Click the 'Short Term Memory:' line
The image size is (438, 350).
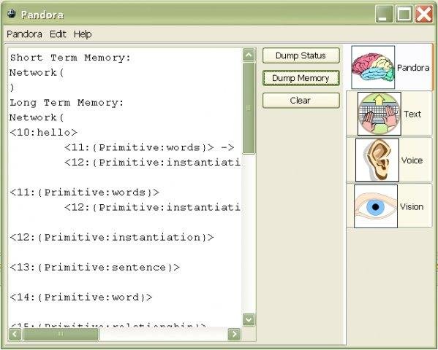point(70,58)
